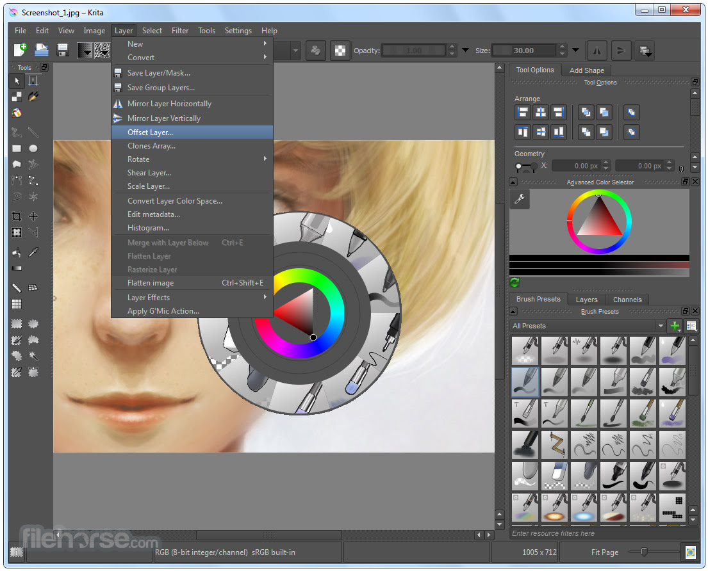Screen dimensions: 708x571
Task: Close the Brush Presets docker
Action: pyautogui.click(x=695, y=310)
